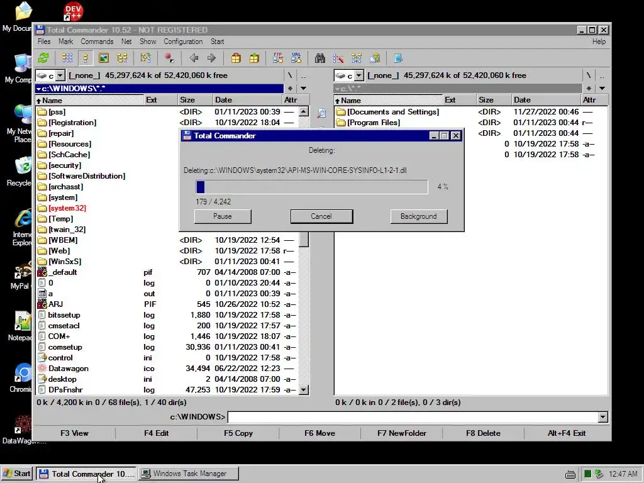This screenshot has width=644, height=483.
Task: Click the Invert selection toolbar icon
Action: 145,58
